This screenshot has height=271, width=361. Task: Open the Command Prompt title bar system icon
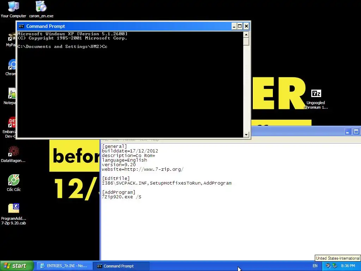pyautogui.click(x=21, y=26)
